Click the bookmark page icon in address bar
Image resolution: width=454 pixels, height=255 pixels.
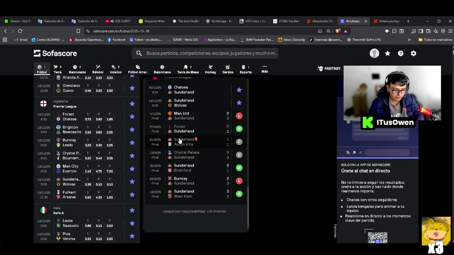coord(78,31)
